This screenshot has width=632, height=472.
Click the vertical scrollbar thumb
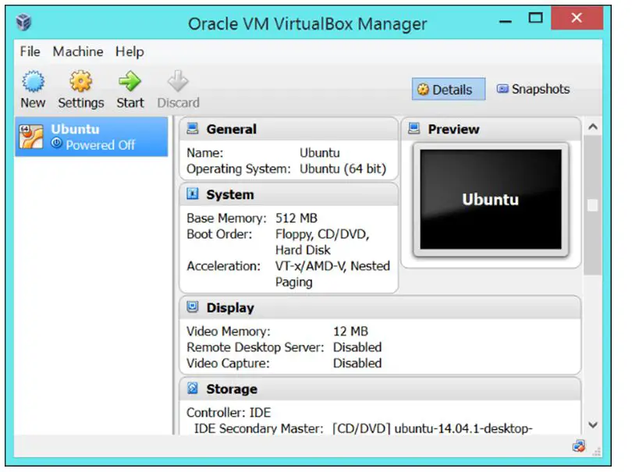pyautogui.click(x=592, y=205)
